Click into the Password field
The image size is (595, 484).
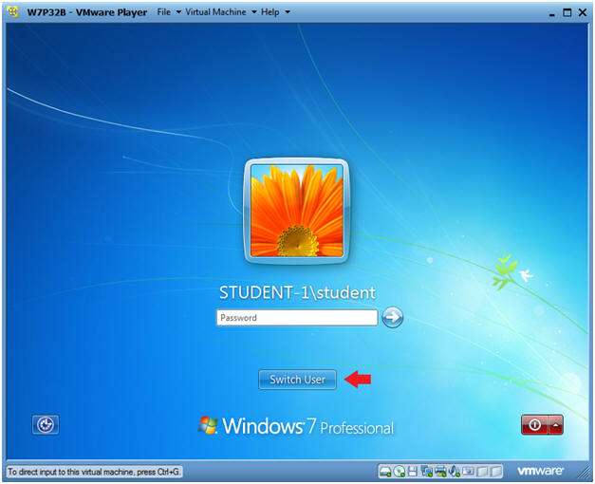coord(297,317)
